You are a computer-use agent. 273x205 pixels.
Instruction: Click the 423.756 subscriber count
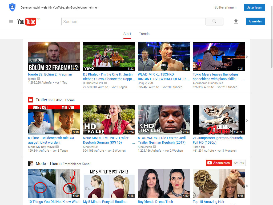point(239,163)
